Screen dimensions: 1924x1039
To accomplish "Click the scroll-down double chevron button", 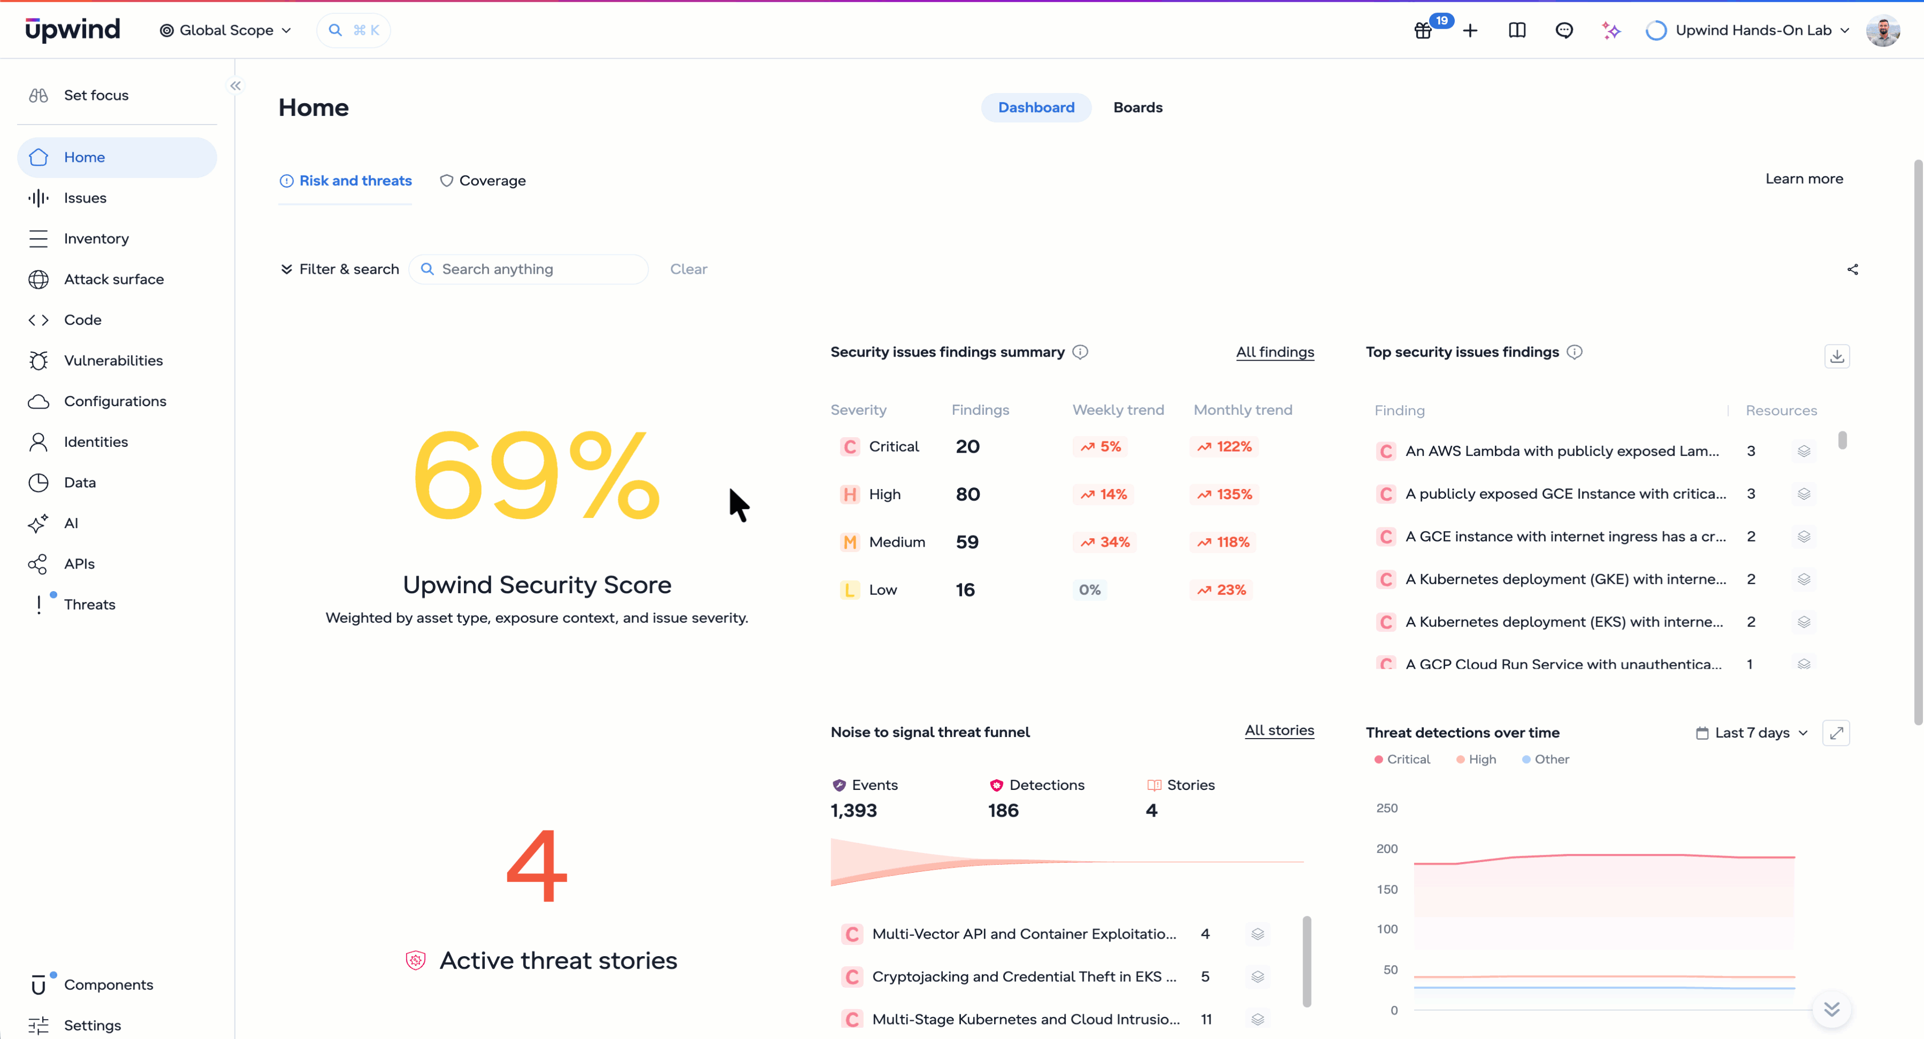I will [1832, 1009].
